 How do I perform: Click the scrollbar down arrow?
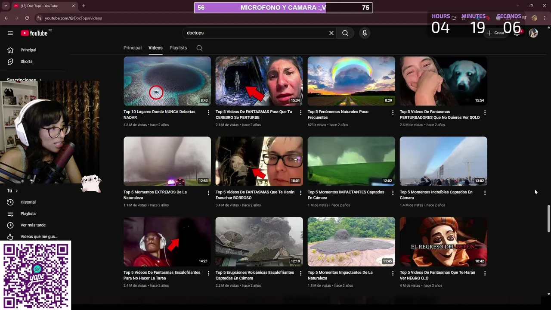point(548,294)
